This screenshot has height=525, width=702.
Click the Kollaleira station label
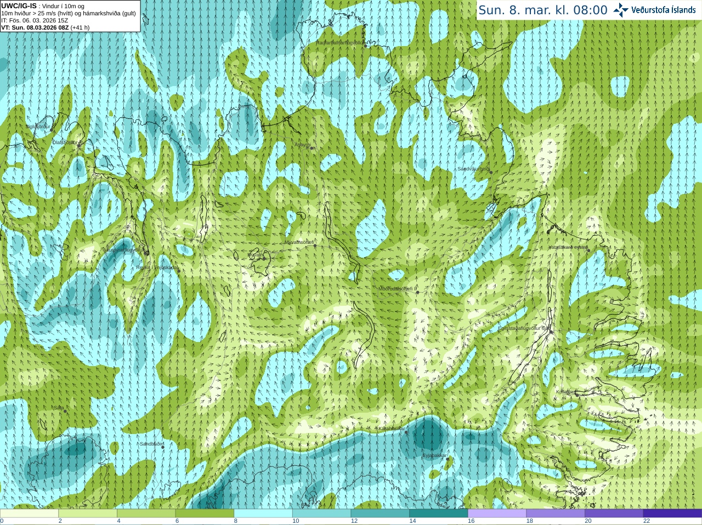pos(565,392)
